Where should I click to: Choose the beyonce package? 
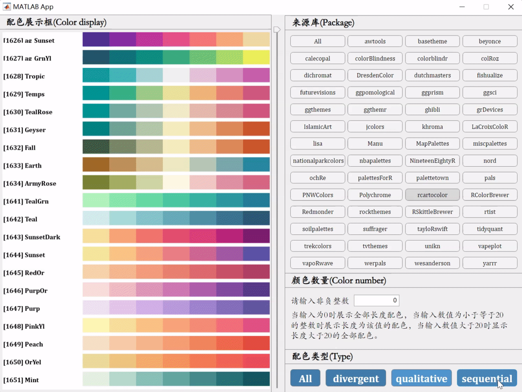490,41
